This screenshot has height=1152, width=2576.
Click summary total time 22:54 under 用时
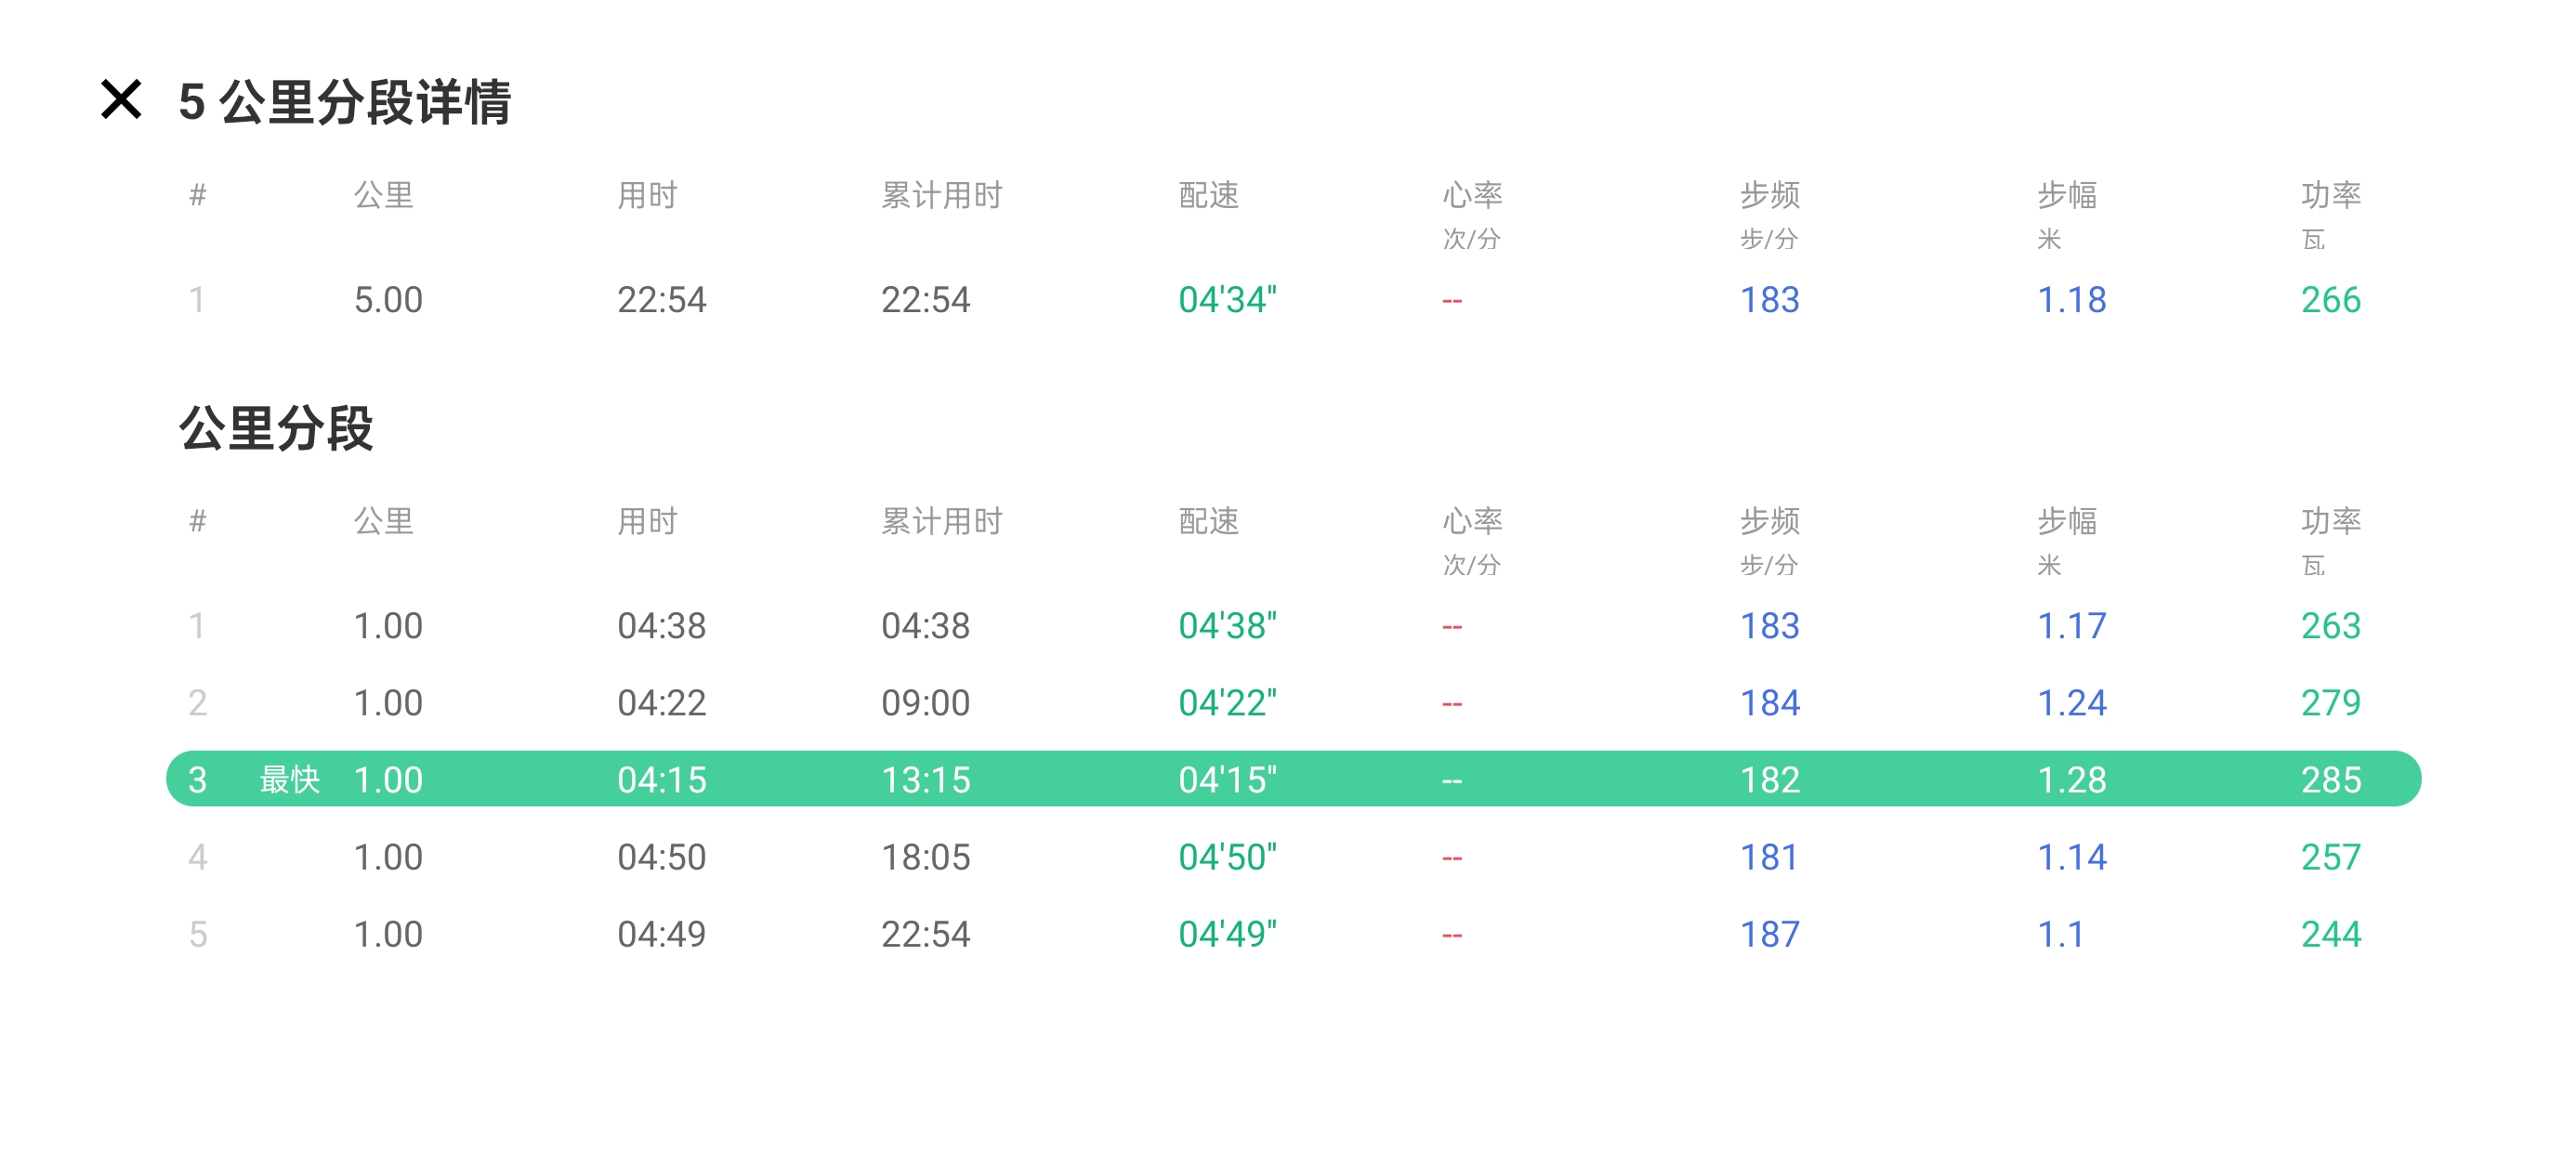[661, 300]
